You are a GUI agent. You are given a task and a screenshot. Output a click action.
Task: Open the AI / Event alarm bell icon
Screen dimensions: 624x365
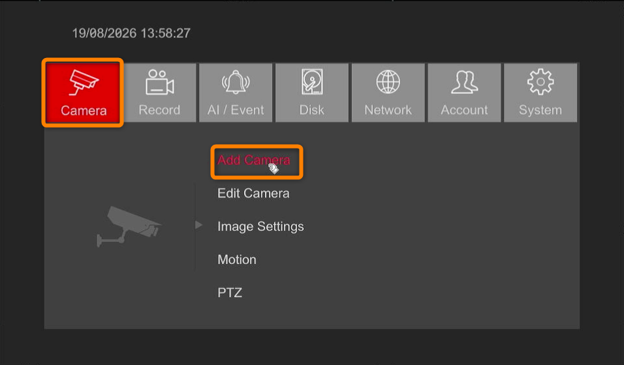click(x=236, y=82)
